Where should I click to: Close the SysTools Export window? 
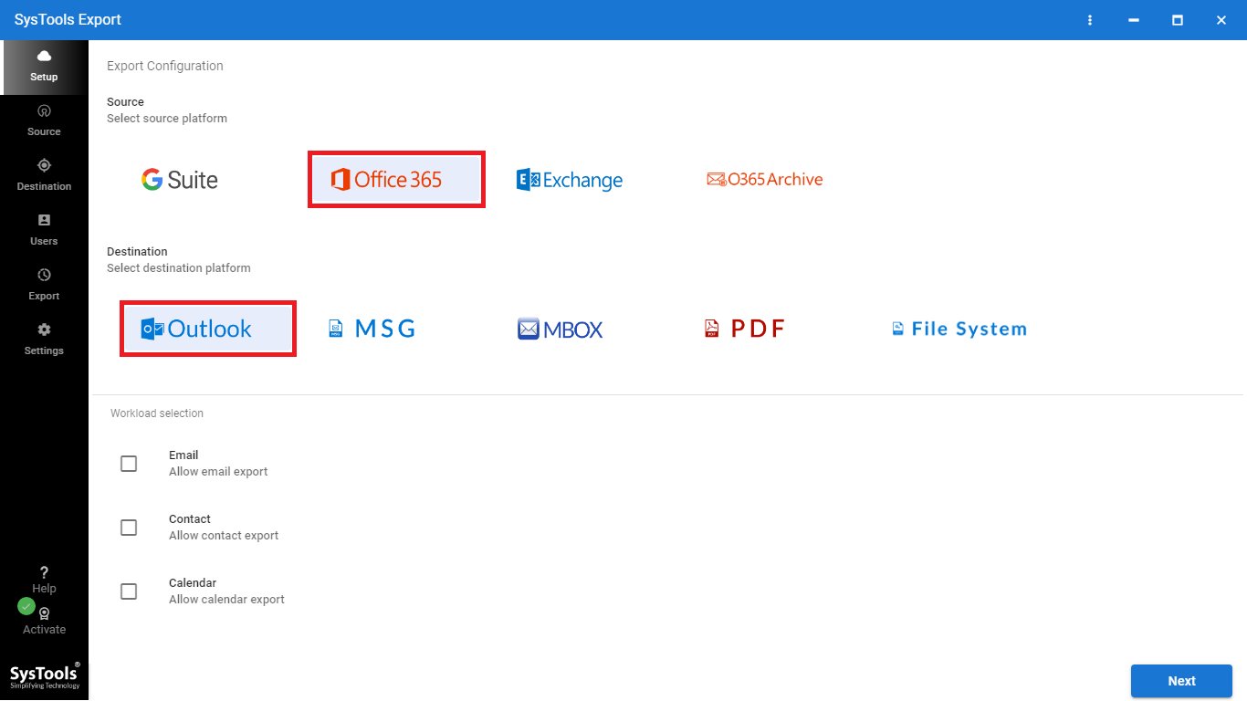coord(1221,20)
